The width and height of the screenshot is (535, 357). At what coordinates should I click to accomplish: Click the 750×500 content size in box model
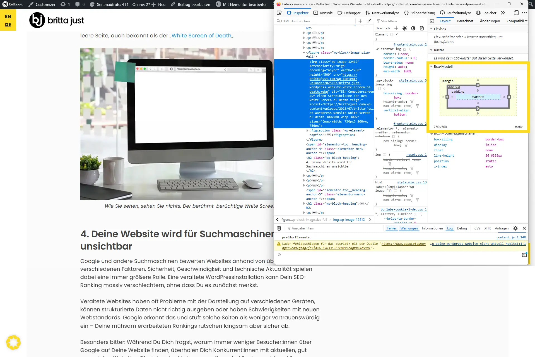coord(478,97)
